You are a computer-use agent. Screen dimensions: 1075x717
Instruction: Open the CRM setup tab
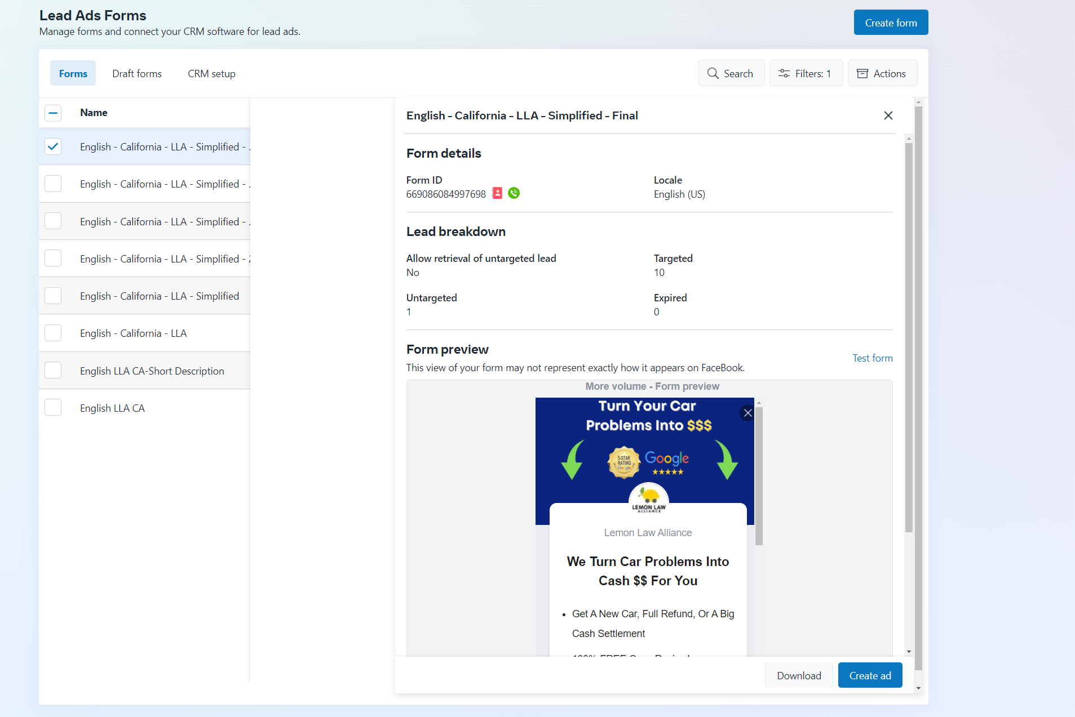(211, 73)
